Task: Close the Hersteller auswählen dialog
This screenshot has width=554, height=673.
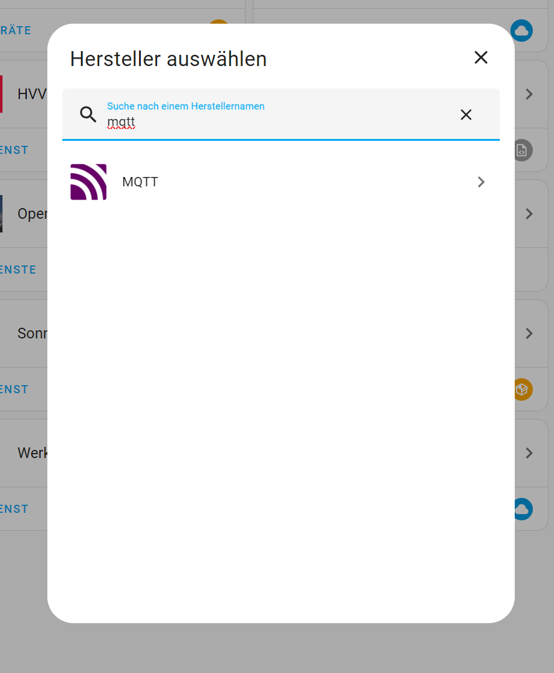Action: pos(480,57)
